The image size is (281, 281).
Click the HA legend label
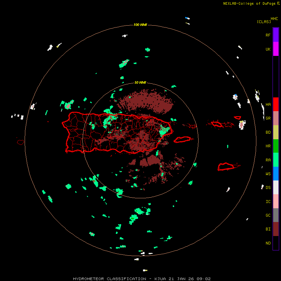tap(268, 105)
